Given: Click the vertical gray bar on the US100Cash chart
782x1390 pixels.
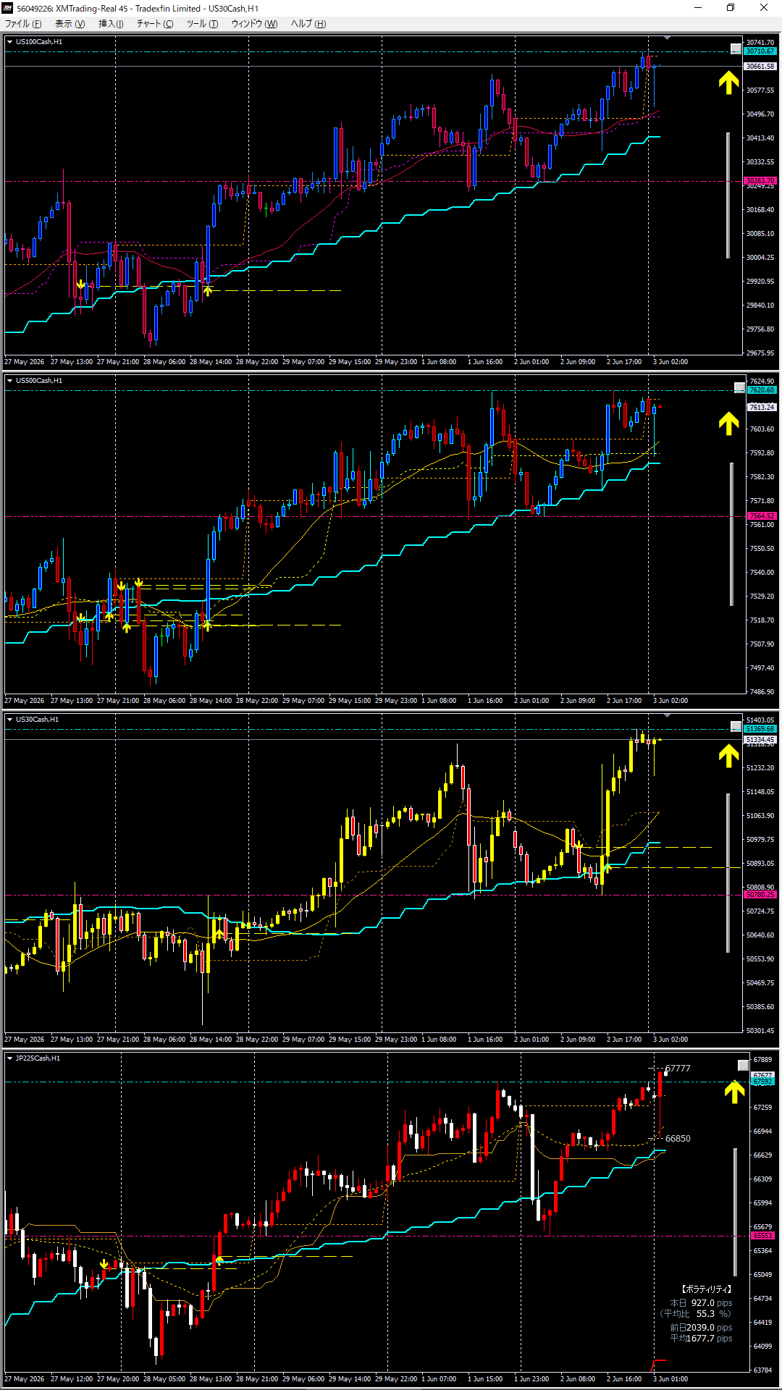Looking at the screenshot, I should [x=728, y=195].
